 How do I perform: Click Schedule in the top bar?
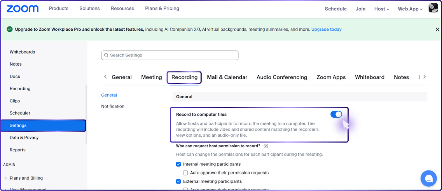click(x=336, y=9)
